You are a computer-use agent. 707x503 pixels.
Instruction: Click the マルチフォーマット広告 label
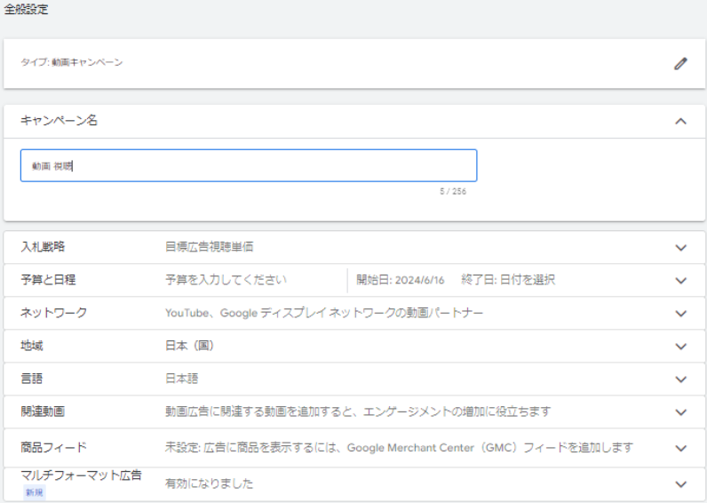click(81, 475)
